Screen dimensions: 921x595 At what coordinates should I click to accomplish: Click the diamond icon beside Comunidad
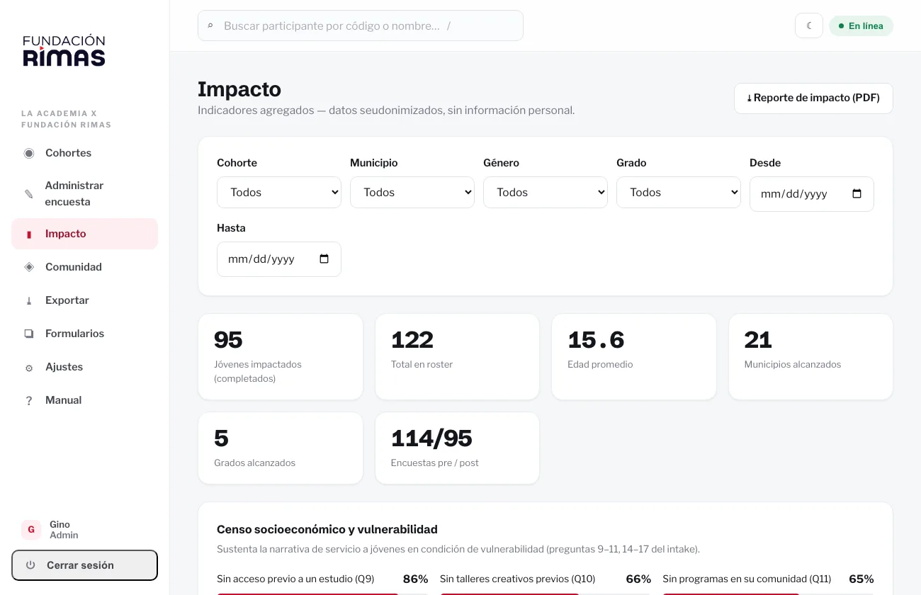click(x=29, y=267)
